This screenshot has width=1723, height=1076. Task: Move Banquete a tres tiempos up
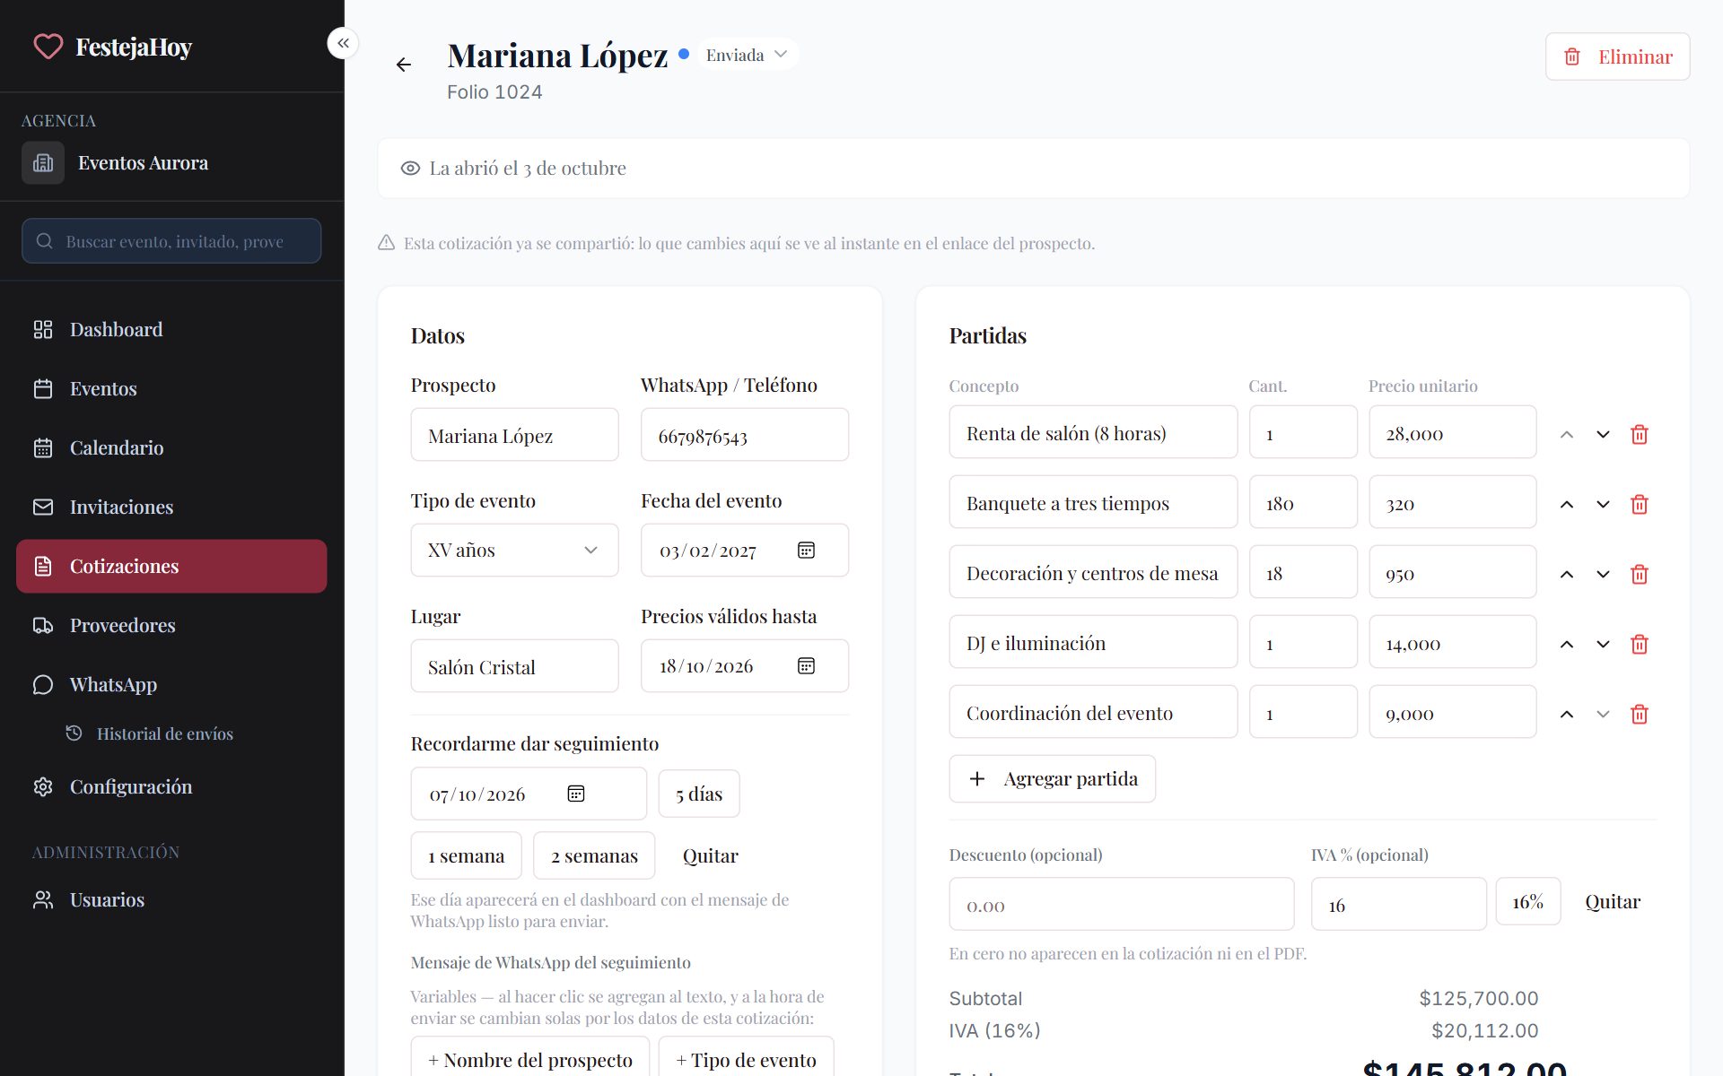[x=1567, y=504]
